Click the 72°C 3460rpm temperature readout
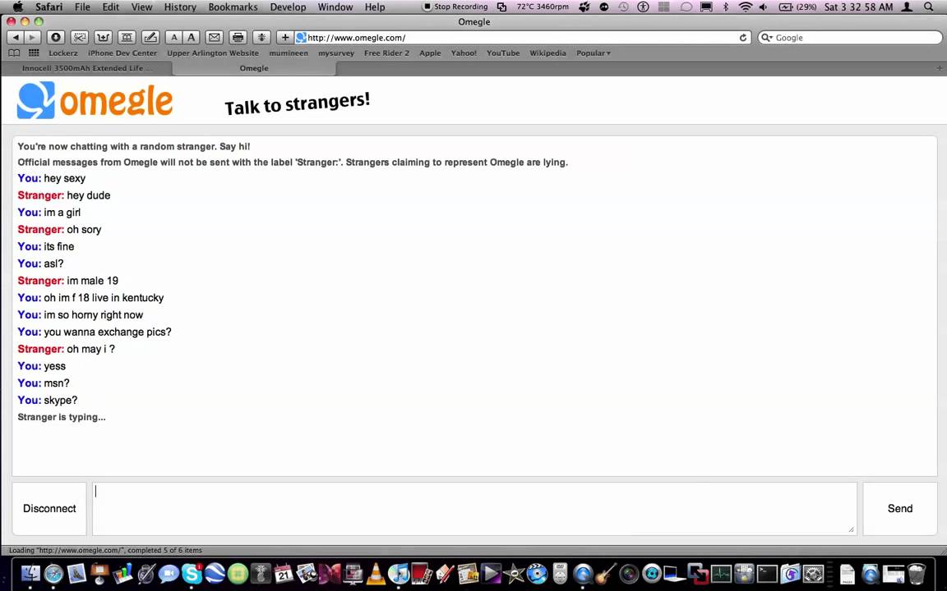This screenshot has height=591, width=947. pos(543,7)
